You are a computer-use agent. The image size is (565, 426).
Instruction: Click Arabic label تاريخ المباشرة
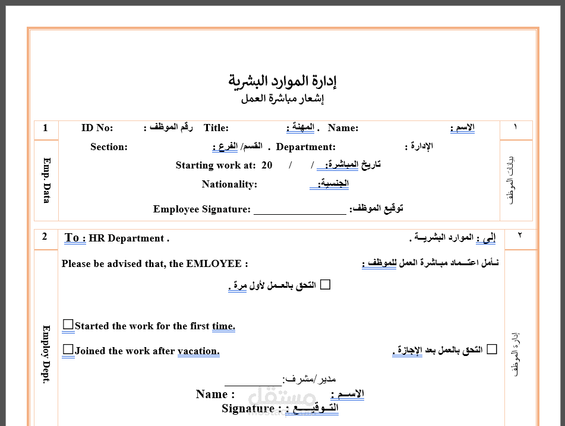click(x=353, y=164)
